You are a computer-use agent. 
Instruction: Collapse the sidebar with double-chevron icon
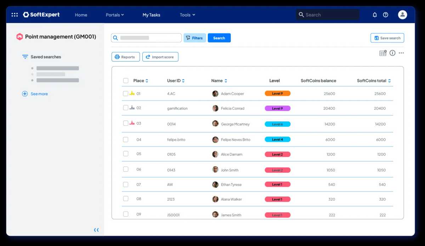click(96, 230)
